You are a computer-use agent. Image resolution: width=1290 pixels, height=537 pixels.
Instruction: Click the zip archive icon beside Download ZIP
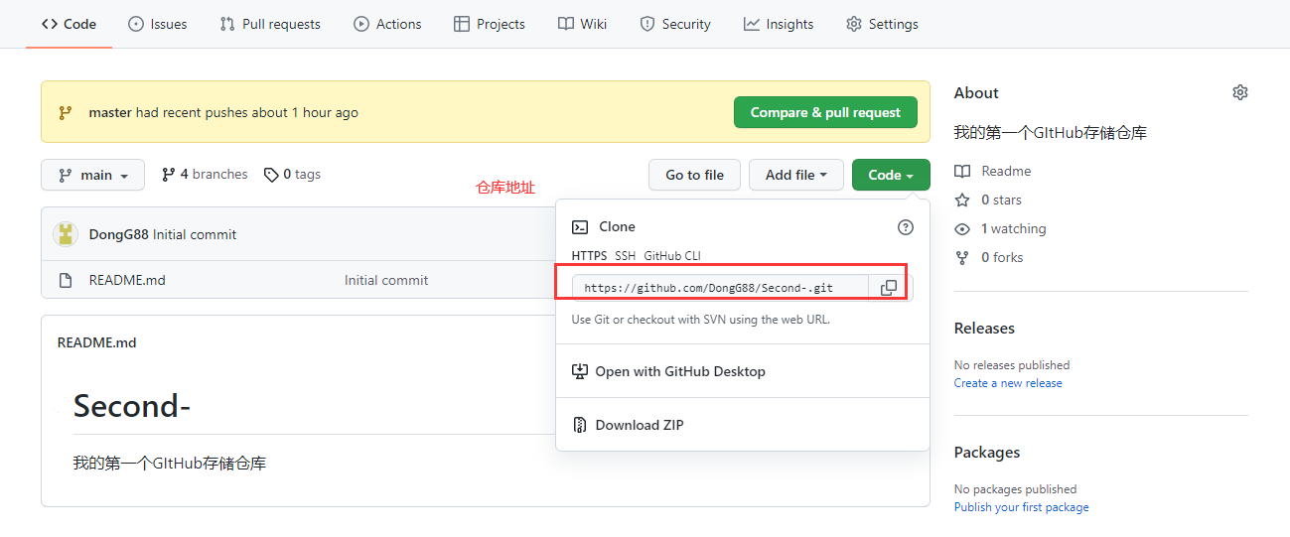580,425
